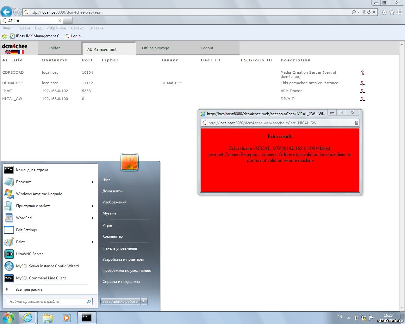Open the Избранное menu
405x324 pixels.
(56, 28)
